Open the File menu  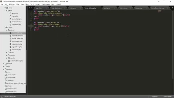tap(2, 4)
